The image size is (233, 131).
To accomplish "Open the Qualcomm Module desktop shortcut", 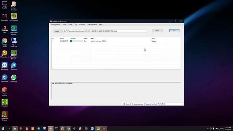I will 14,30.
